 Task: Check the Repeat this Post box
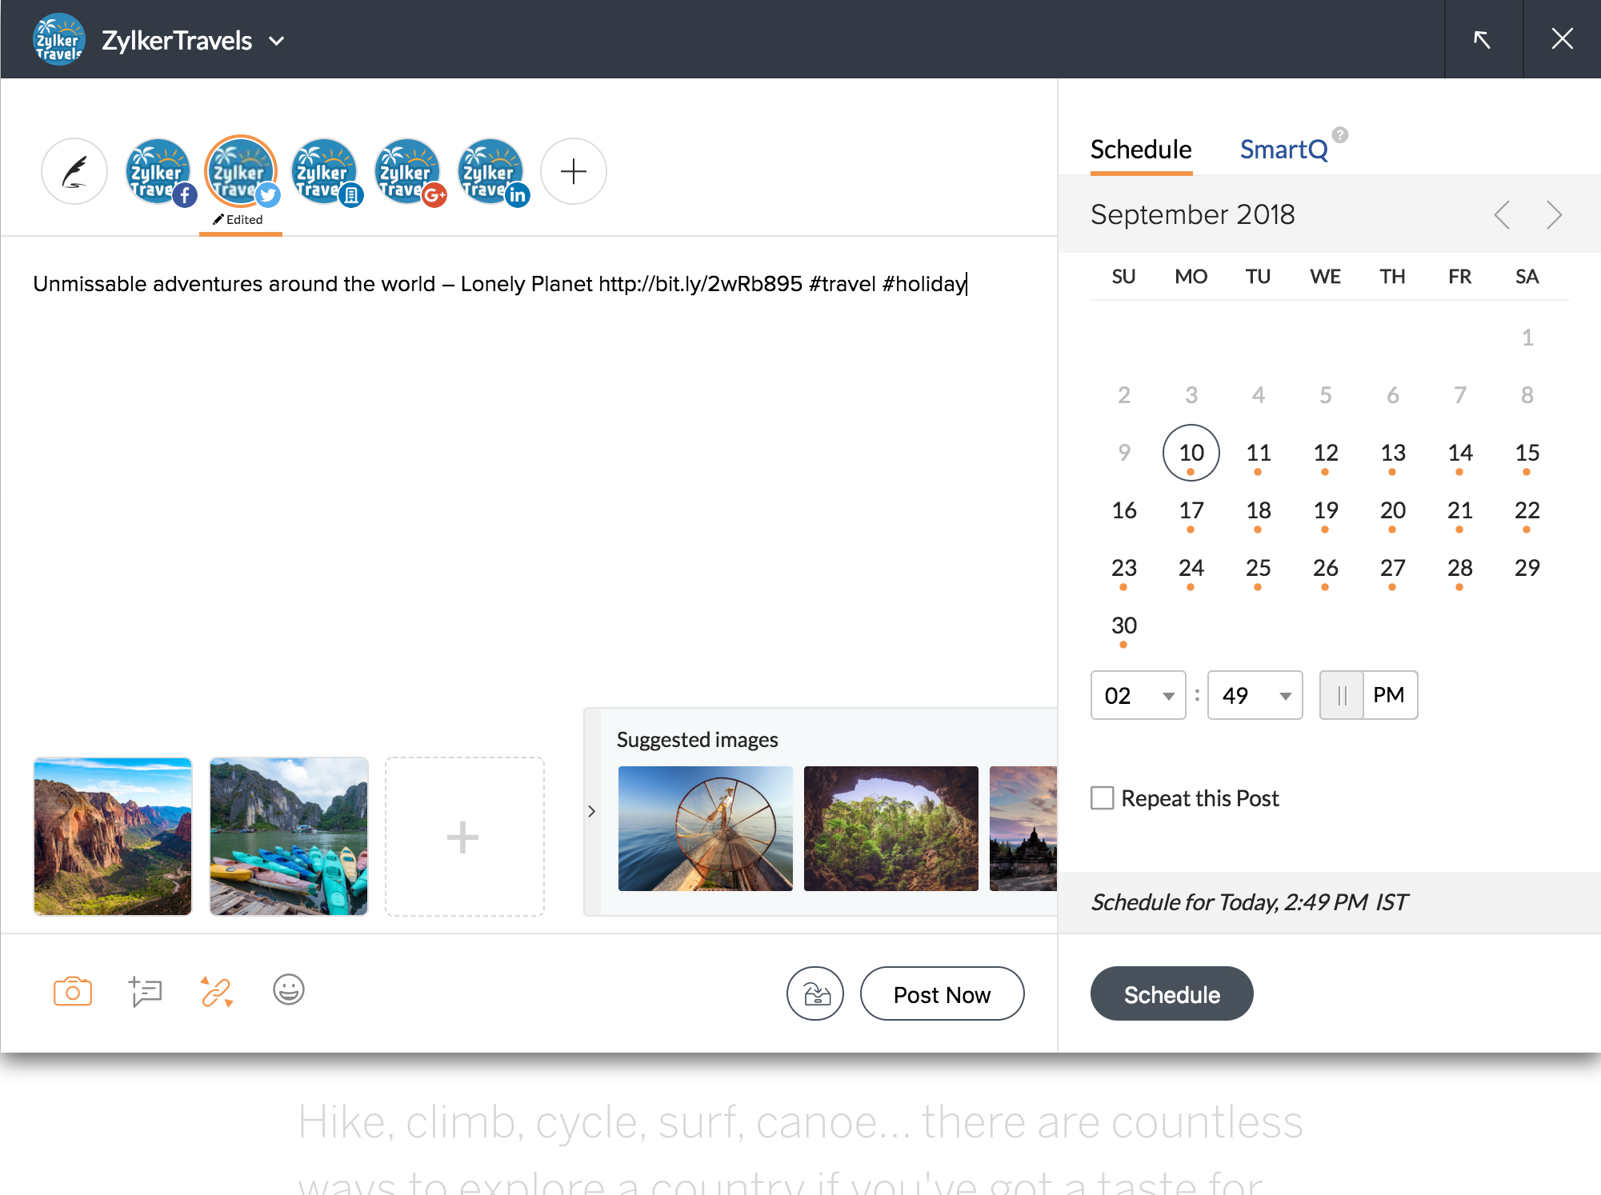click(1102, 798)
